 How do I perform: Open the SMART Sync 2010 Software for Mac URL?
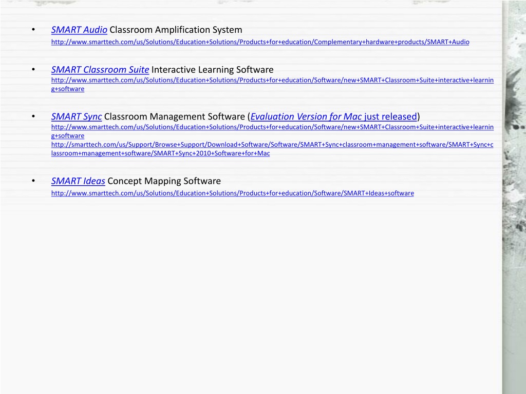tap(272, 149)
